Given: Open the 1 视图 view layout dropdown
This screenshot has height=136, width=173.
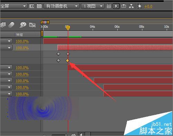Looking at the screenshot, I should point(93,6).
